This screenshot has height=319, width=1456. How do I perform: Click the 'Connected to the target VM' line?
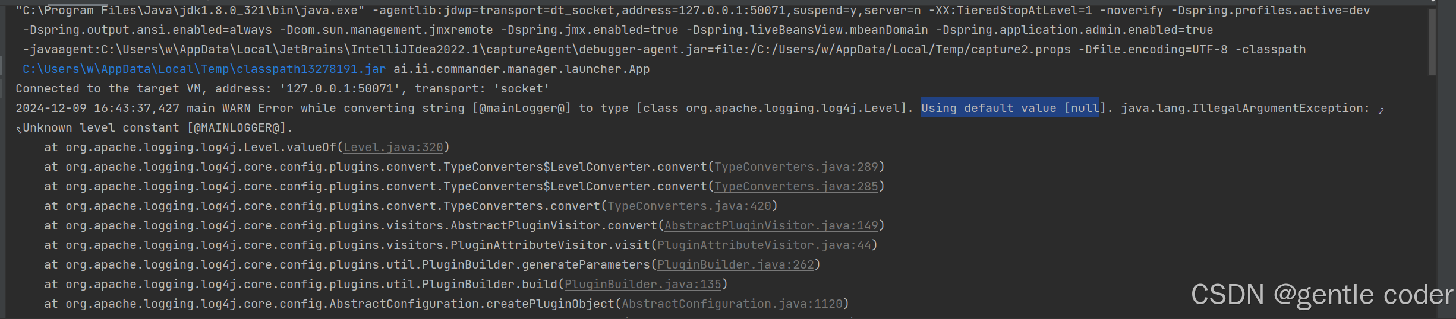click(283, 88)
